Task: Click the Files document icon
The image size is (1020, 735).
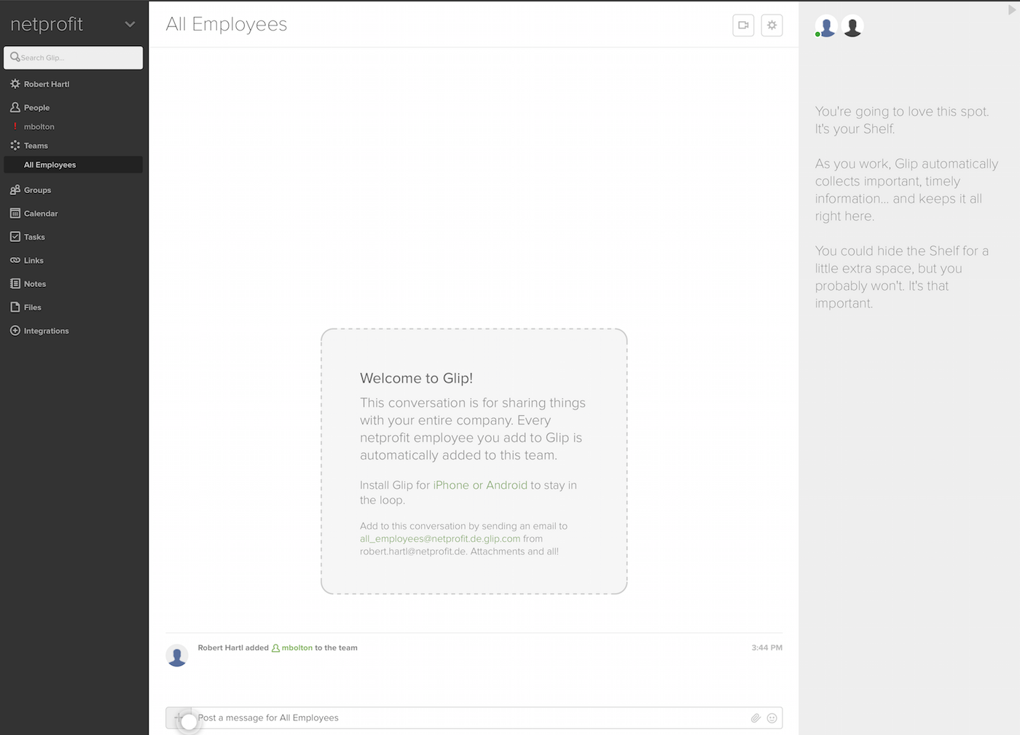Action: (x=15, y=307)
